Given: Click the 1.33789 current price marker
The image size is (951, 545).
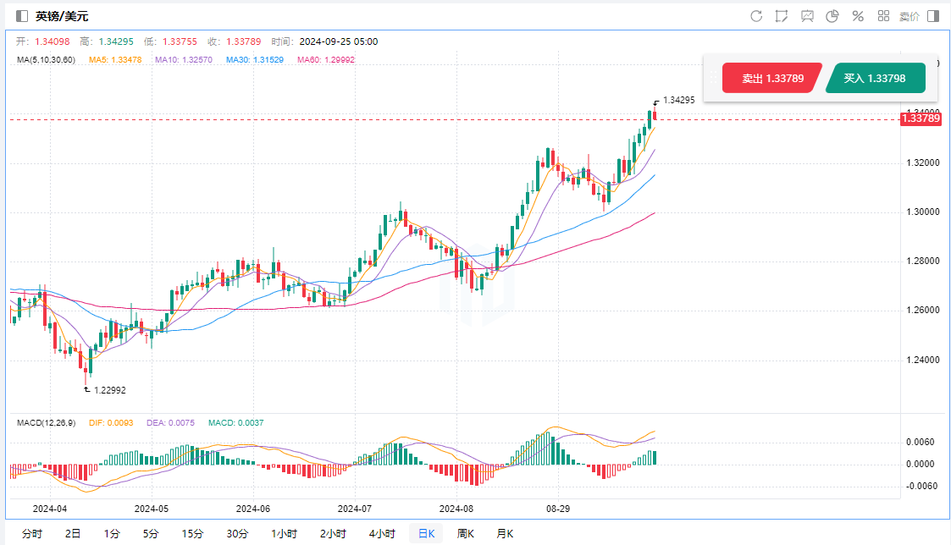Looking at the screenshot, I should coord(920,119).
